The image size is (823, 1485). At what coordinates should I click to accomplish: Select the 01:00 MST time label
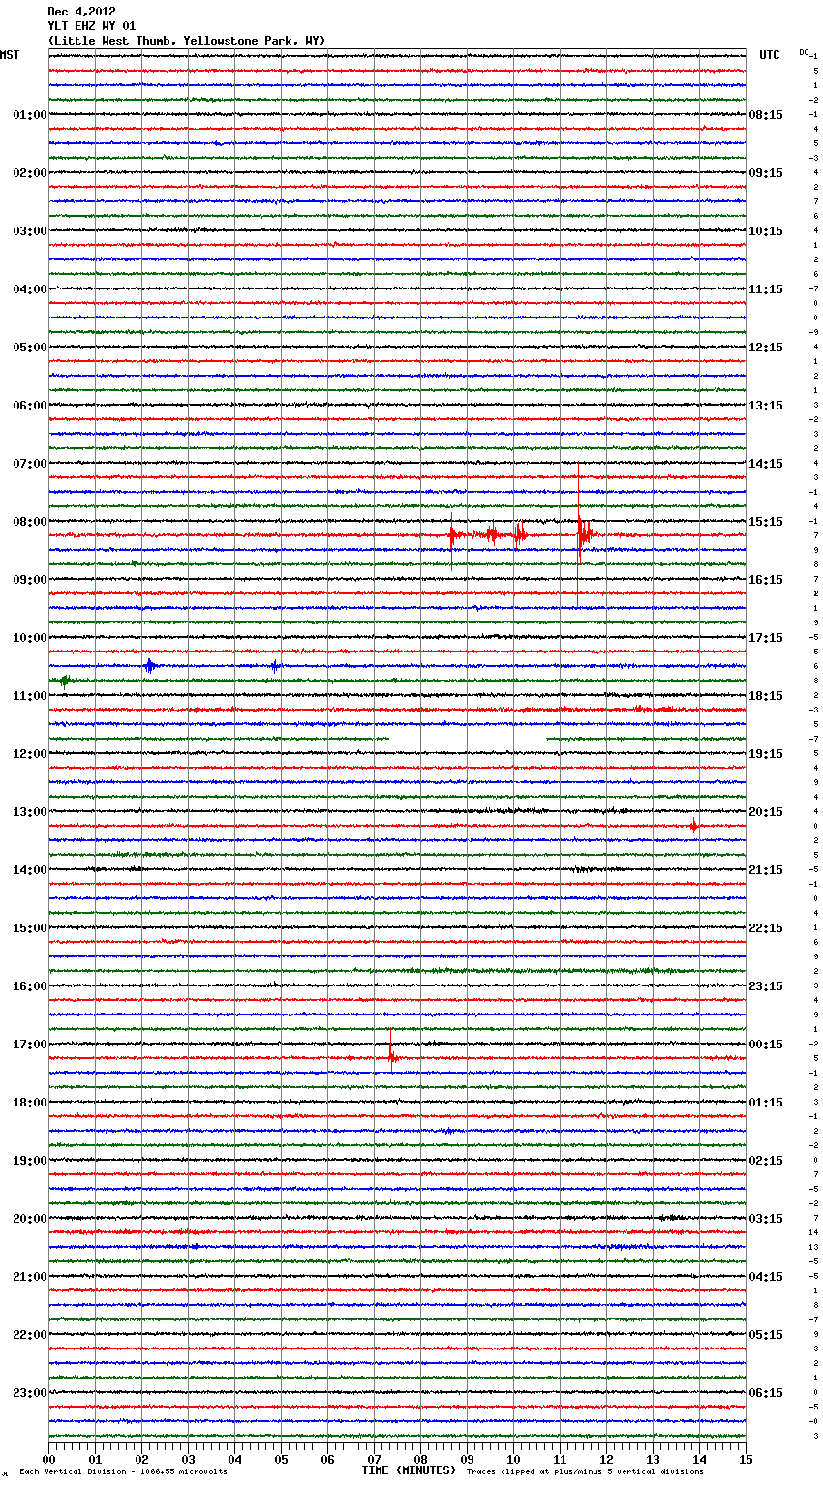[29, 115]
